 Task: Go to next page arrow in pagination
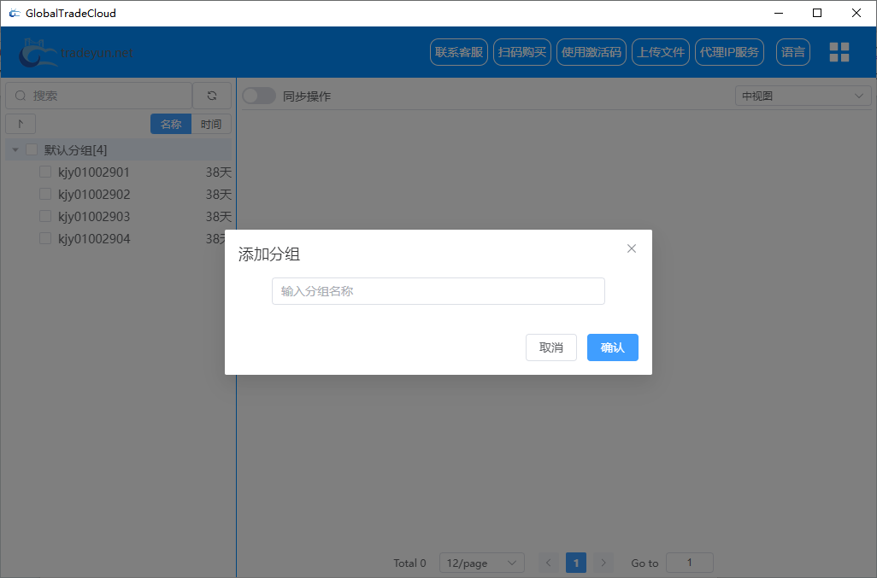pos(603,563)
